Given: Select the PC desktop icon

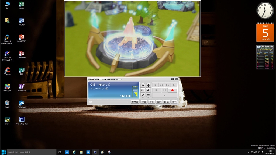Looking at the screenshot, I should [7, 5].
